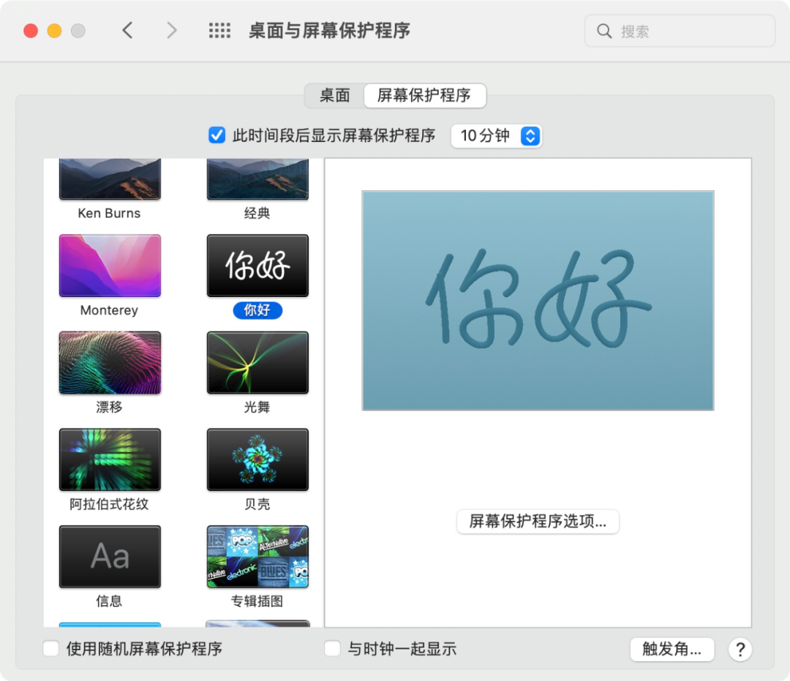
Task: Open 屏幕保护程序选项 settings
Action: pos(538,522)
